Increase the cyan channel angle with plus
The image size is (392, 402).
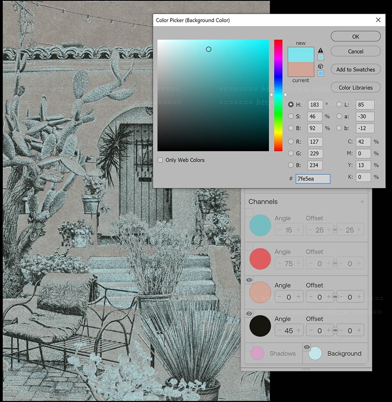(299, 230)
